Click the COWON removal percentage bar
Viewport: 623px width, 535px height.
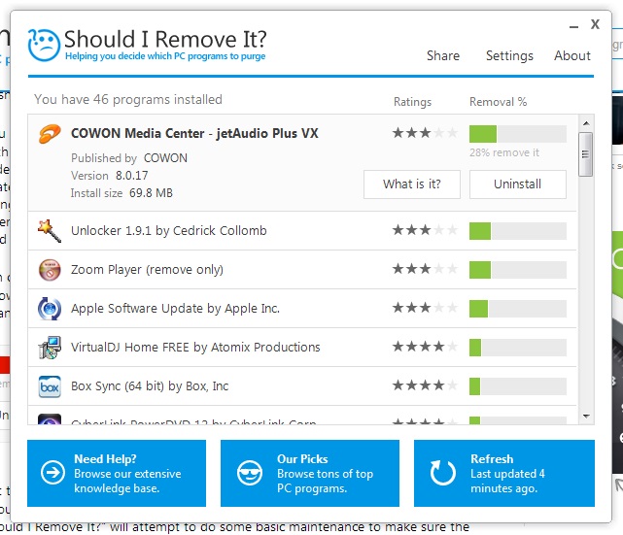tap(517, 134)
